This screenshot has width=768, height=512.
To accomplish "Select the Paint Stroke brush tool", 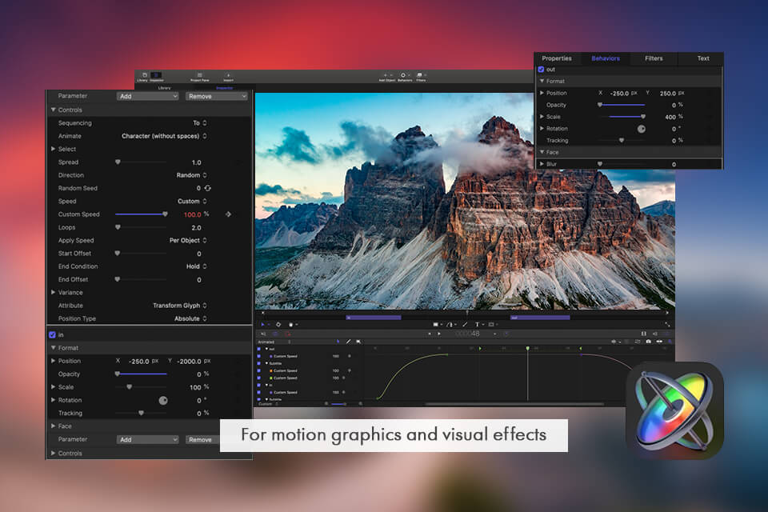I will coord(465,324).
